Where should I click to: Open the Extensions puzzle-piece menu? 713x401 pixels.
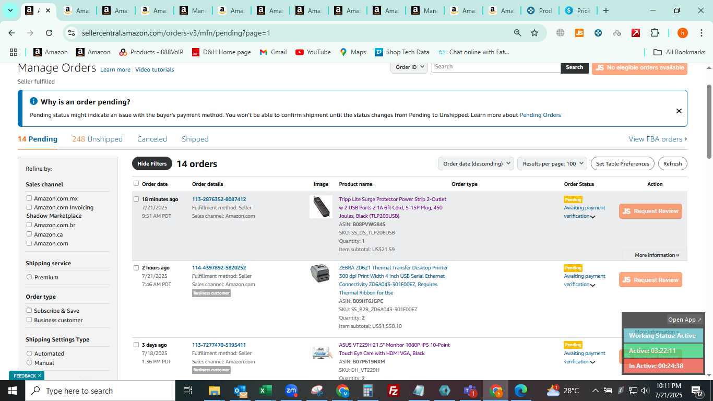coord(655,33)
